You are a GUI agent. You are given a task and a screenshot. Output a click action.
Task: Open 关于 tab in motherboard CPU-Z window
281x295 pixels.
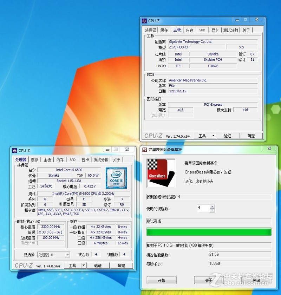(x=246, y=30)
